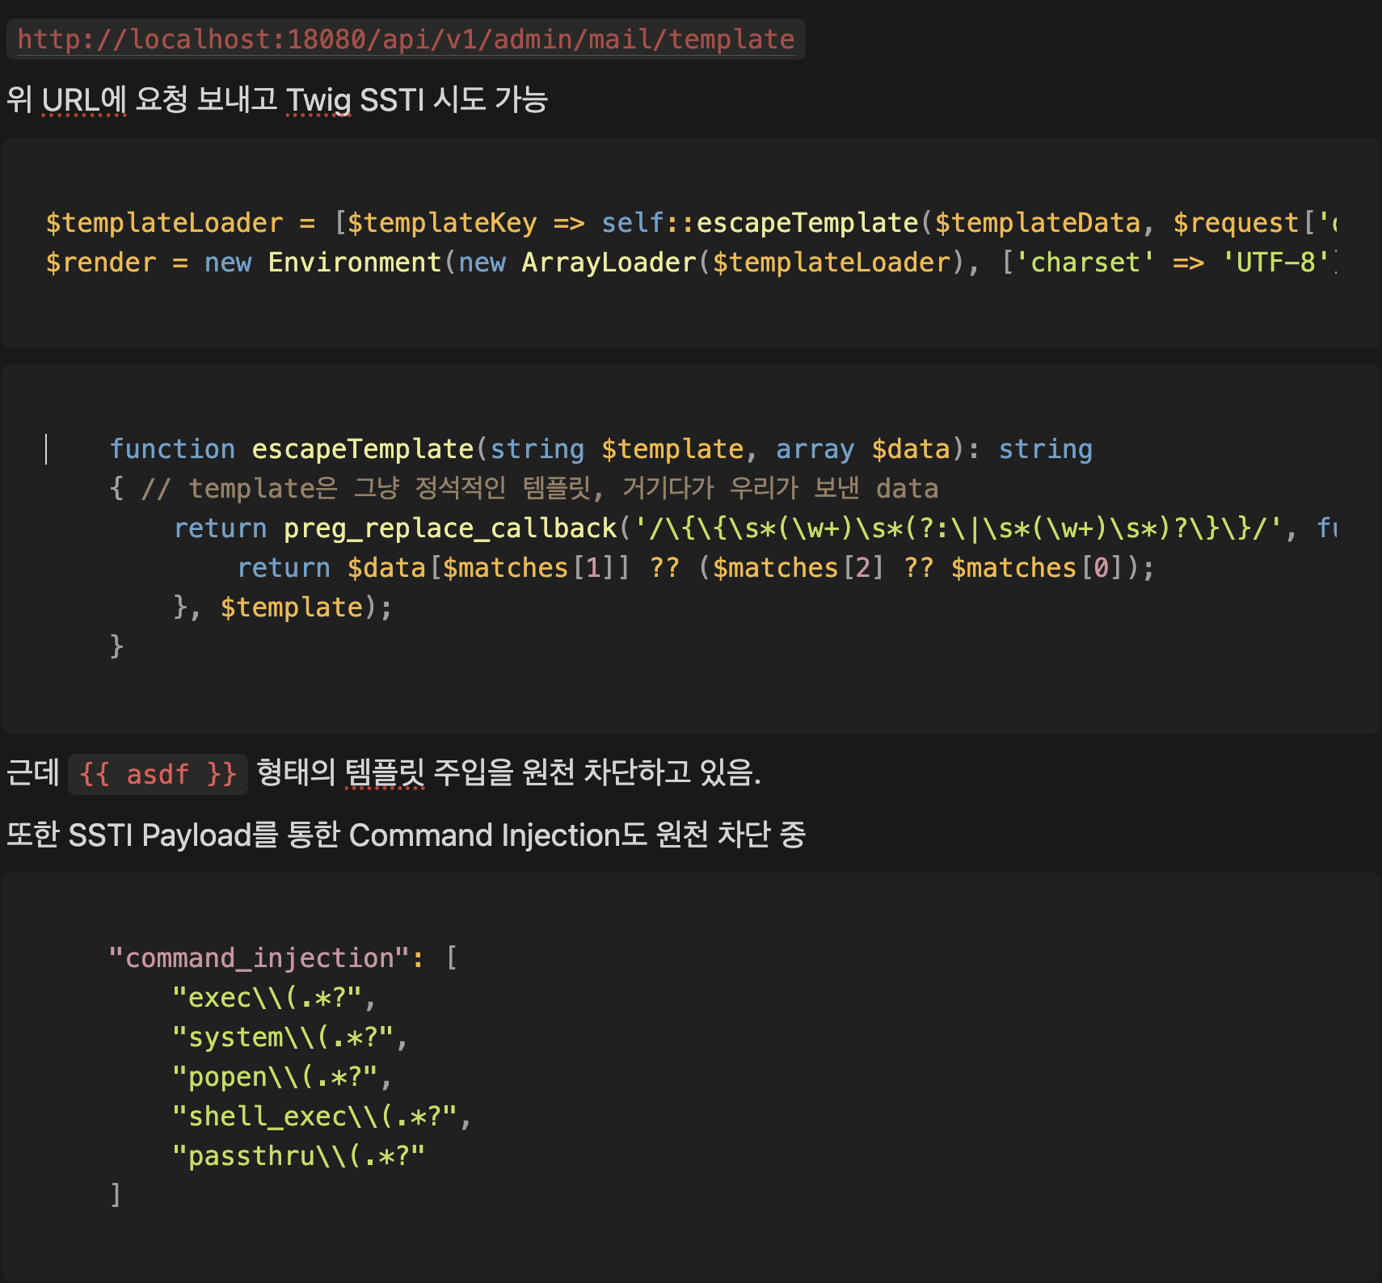Click the "shell_exec\\(.*?" pattern line
Image resolution: width=1382 pixels, height=1283 pixels.
[322, 1117]
